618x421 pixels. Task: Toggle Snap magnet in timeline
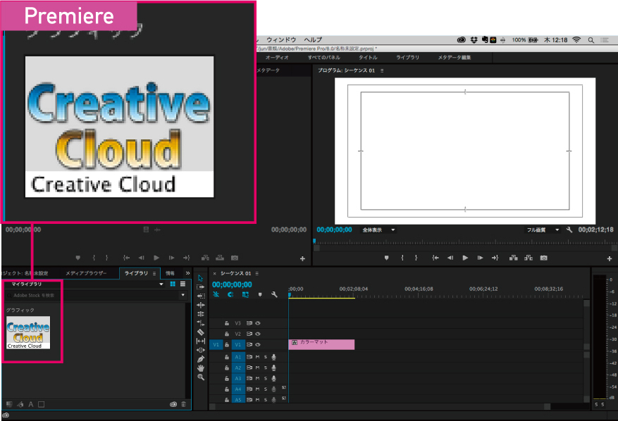(230, 294)
